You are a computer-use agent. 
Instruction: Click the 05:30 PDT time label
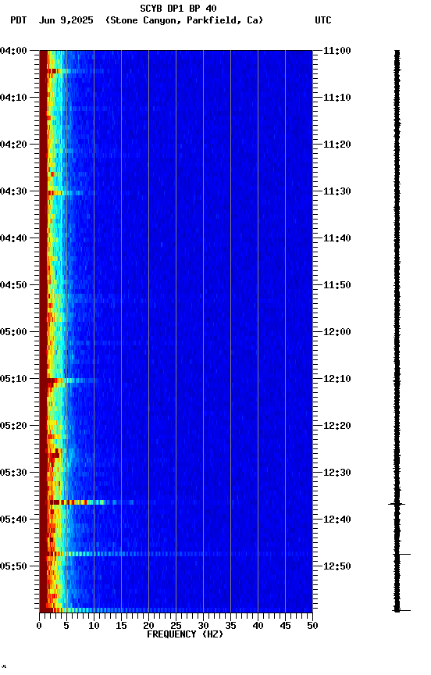pos(13,473)
